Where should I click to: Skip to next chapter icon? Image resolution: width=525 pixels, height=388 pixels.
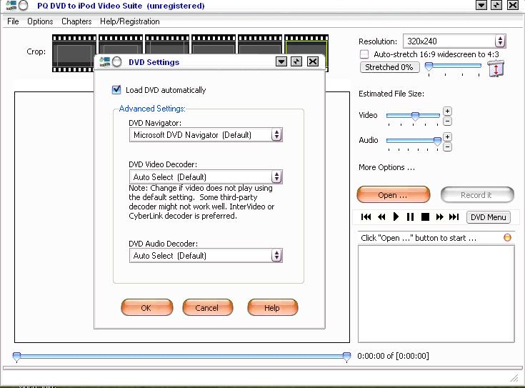coord(454,217)
